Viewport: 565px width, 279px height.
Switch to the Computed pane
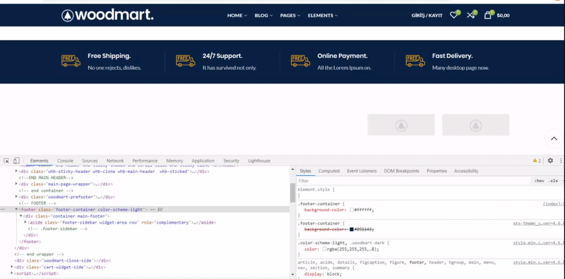point(329,171)
